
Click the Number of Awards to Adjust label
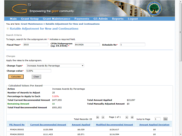tap(24, 93)
